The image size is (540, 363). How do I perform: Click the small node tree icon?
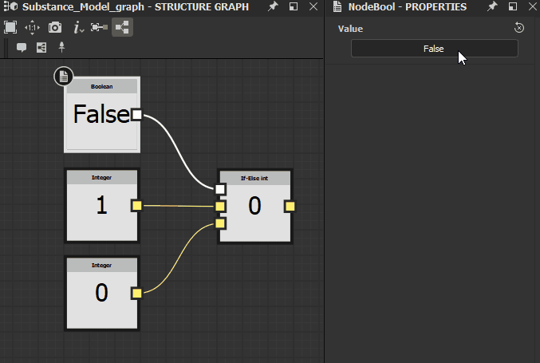[x=41, y=47]
